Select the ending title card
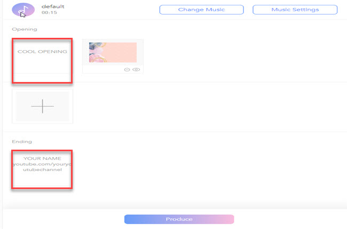 (x=42, y=169)
